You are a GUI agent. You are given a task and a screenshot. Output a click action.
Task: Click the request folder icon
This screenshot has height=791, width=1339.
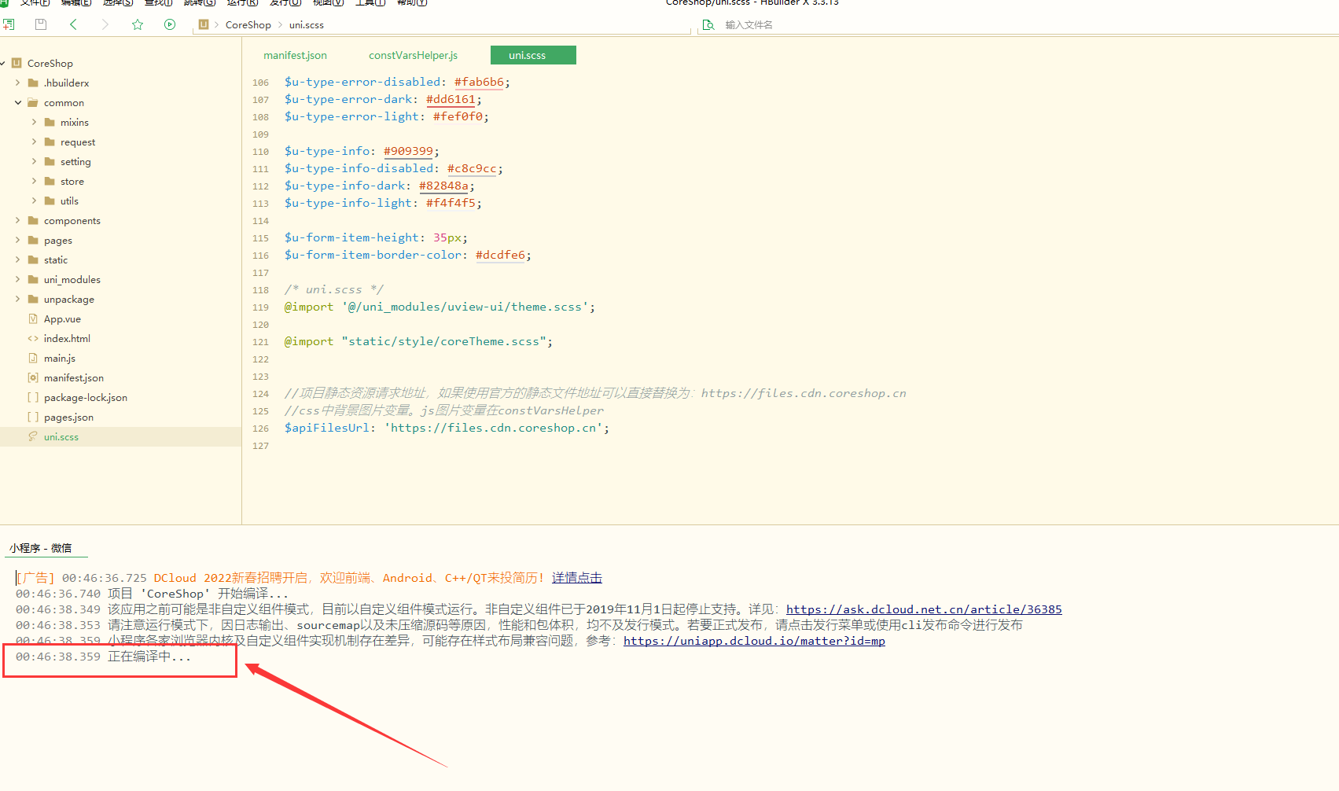(50, 142)
